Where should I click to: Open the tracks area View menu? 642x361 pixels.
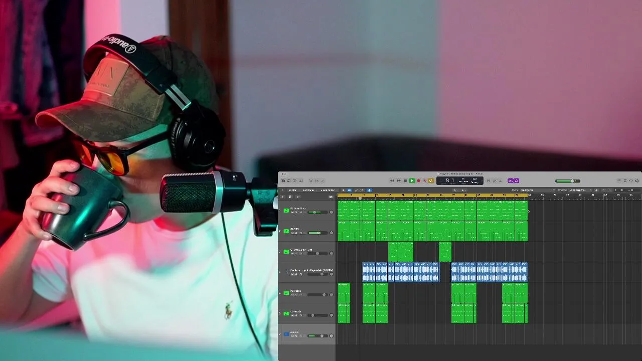pos(328,190)
